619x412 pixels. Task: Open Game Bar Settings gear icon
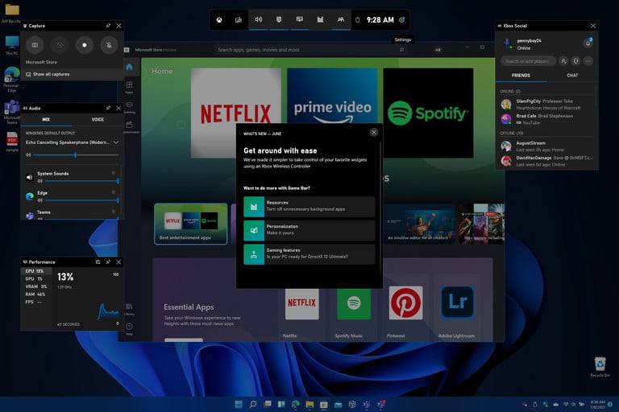click(402, 19)
